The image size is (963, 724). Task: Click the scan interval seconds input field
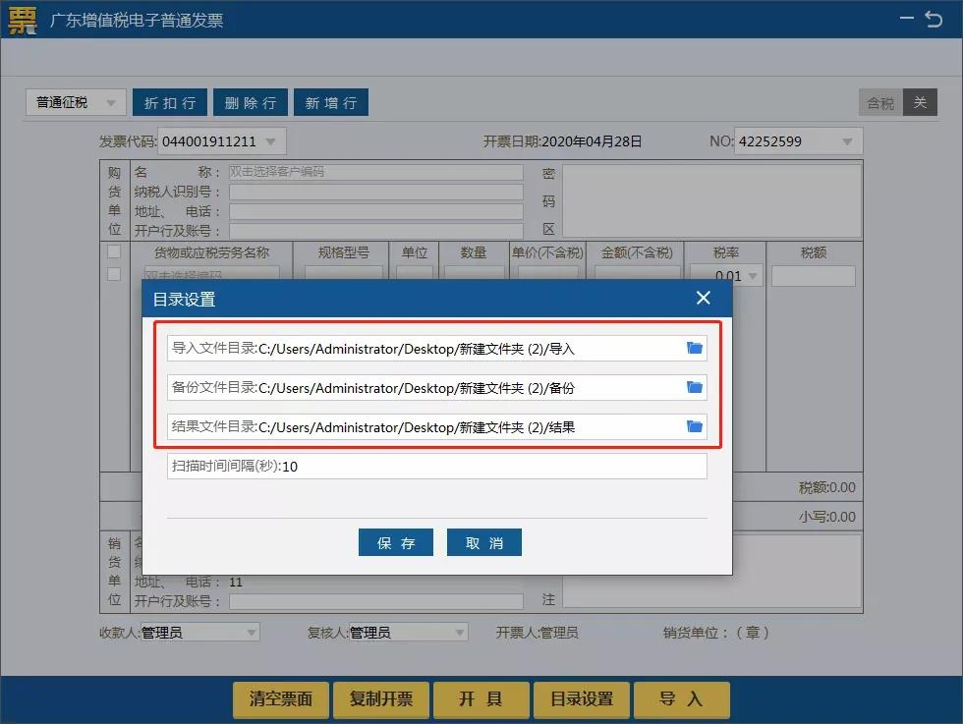[x=436, y=466]
